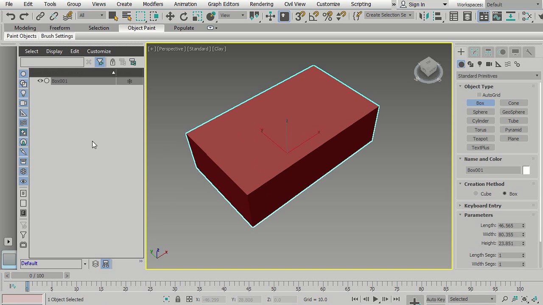Activate Select and Rotate tool
The height and width of the screenshot is (305, 543).
click(184, 16)
